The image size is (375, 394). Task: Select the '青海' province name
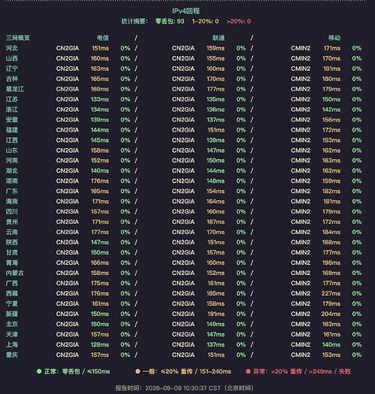(x=12, y=262)
